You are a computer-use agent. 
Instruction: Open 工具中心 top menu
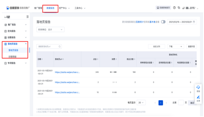tap(80, 8)
